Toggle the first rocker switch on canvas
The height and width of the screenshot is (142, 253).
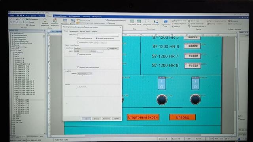point(162,83)
